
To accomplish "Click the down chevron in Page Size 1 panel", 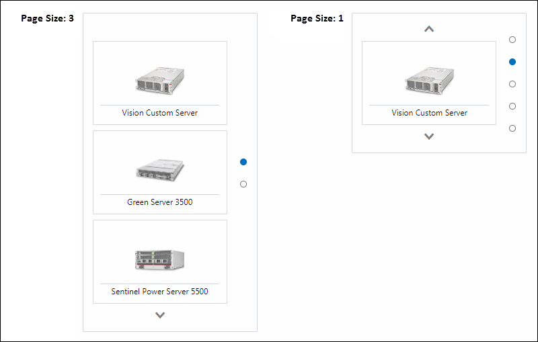I will coord(429,136).
